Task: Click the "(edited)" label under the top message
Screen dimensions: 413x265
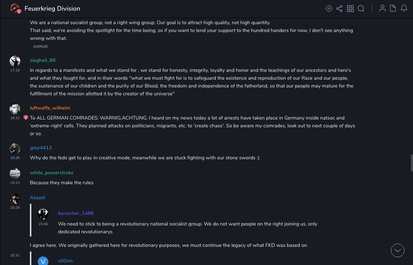Action: coord(40,46)
